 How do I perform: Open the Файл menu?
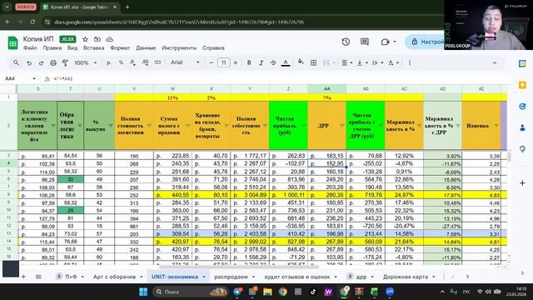(30, 48)
